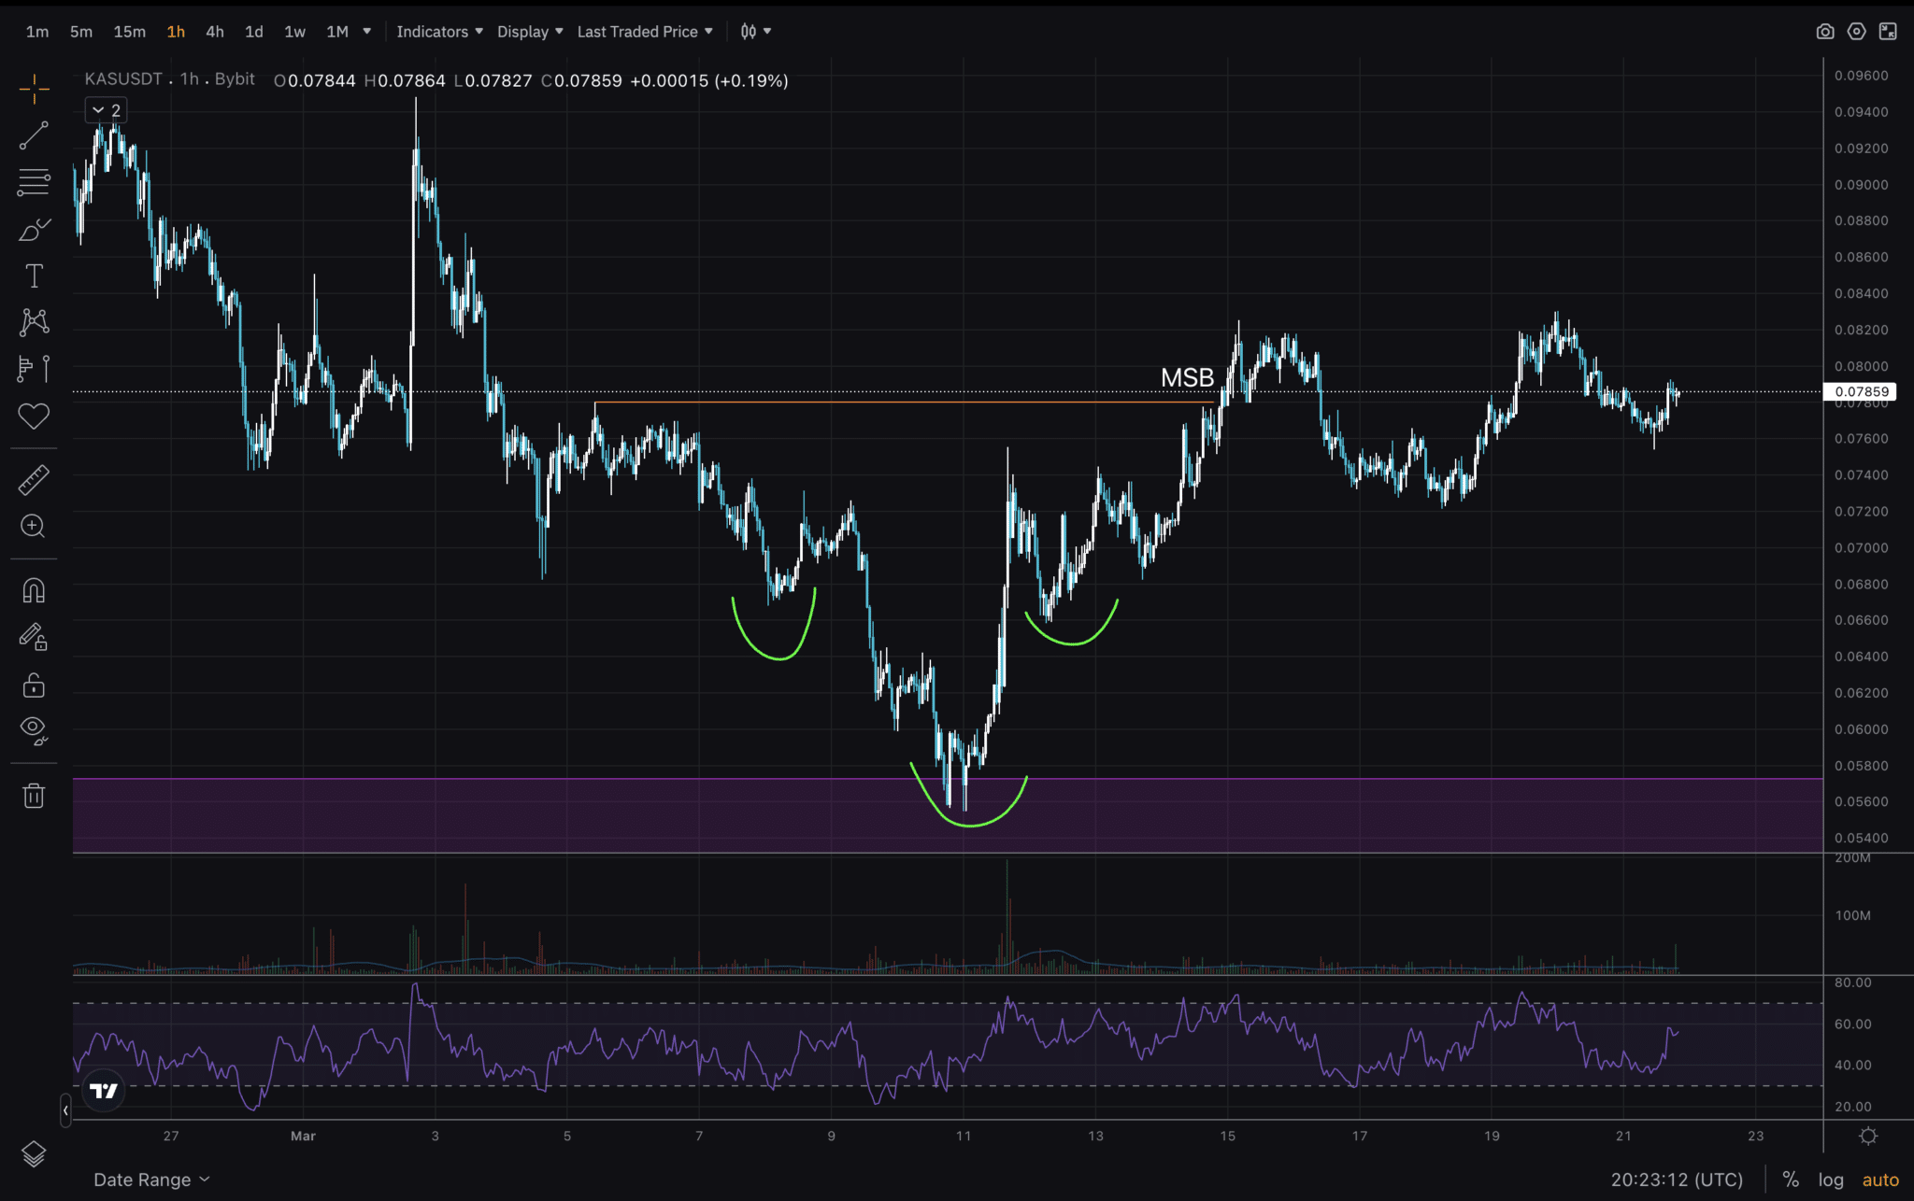This screenshot has width=1914, height=1201.
Task: Collapse the indicator legend showing 2
Action: pos(107,110)
